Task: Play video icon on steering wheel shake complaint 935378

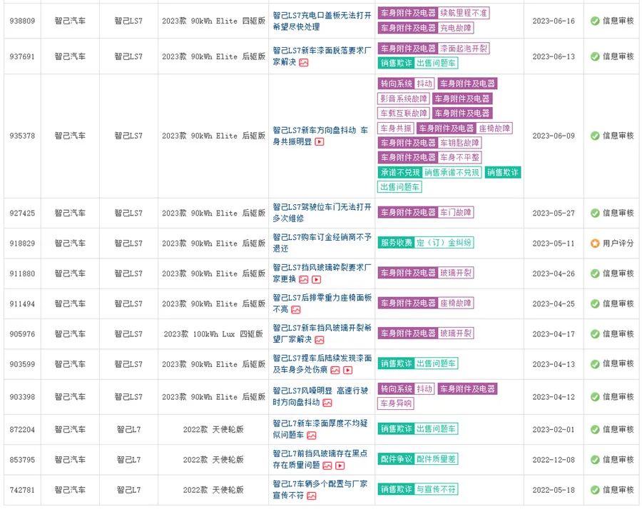Action: pyautogui.click(x=320, y=142)
